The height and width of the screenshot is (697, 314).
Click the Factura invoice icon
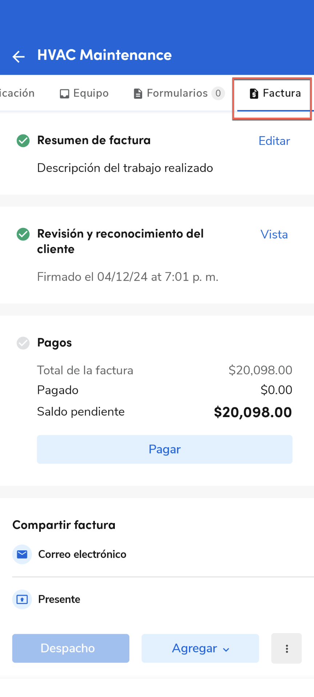[254, 93]
